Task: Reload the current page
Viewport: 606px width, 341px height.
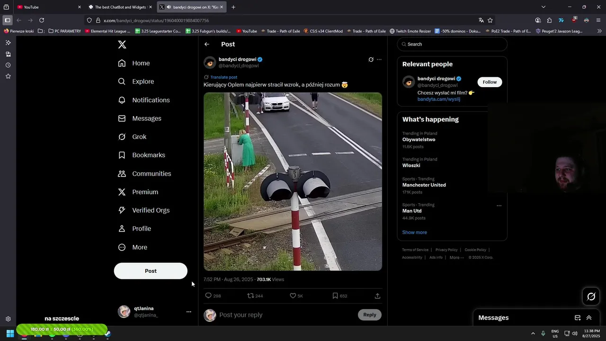Action: [x=42, y=20]
